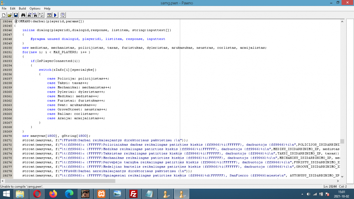
Task: Create a new file from the toolbar
Action: click(4, 15)
